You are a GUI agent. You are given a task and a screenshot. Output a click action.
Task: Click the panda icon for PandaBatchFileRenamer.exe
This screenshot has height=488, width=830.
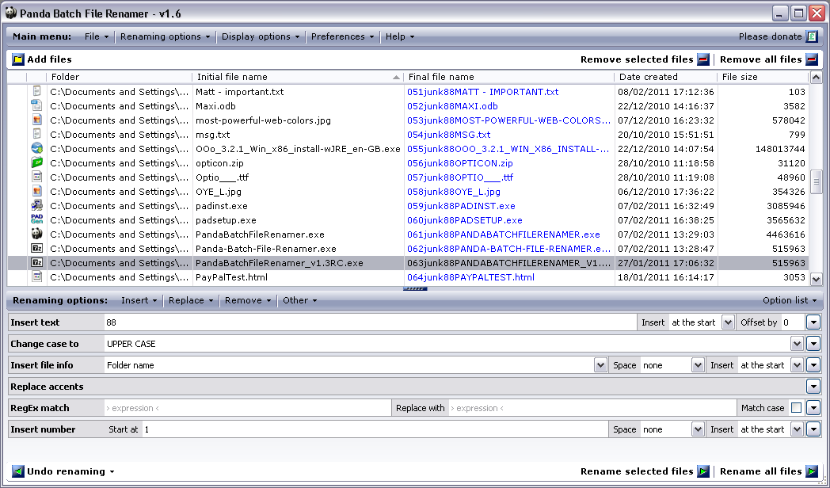point(36,234)
